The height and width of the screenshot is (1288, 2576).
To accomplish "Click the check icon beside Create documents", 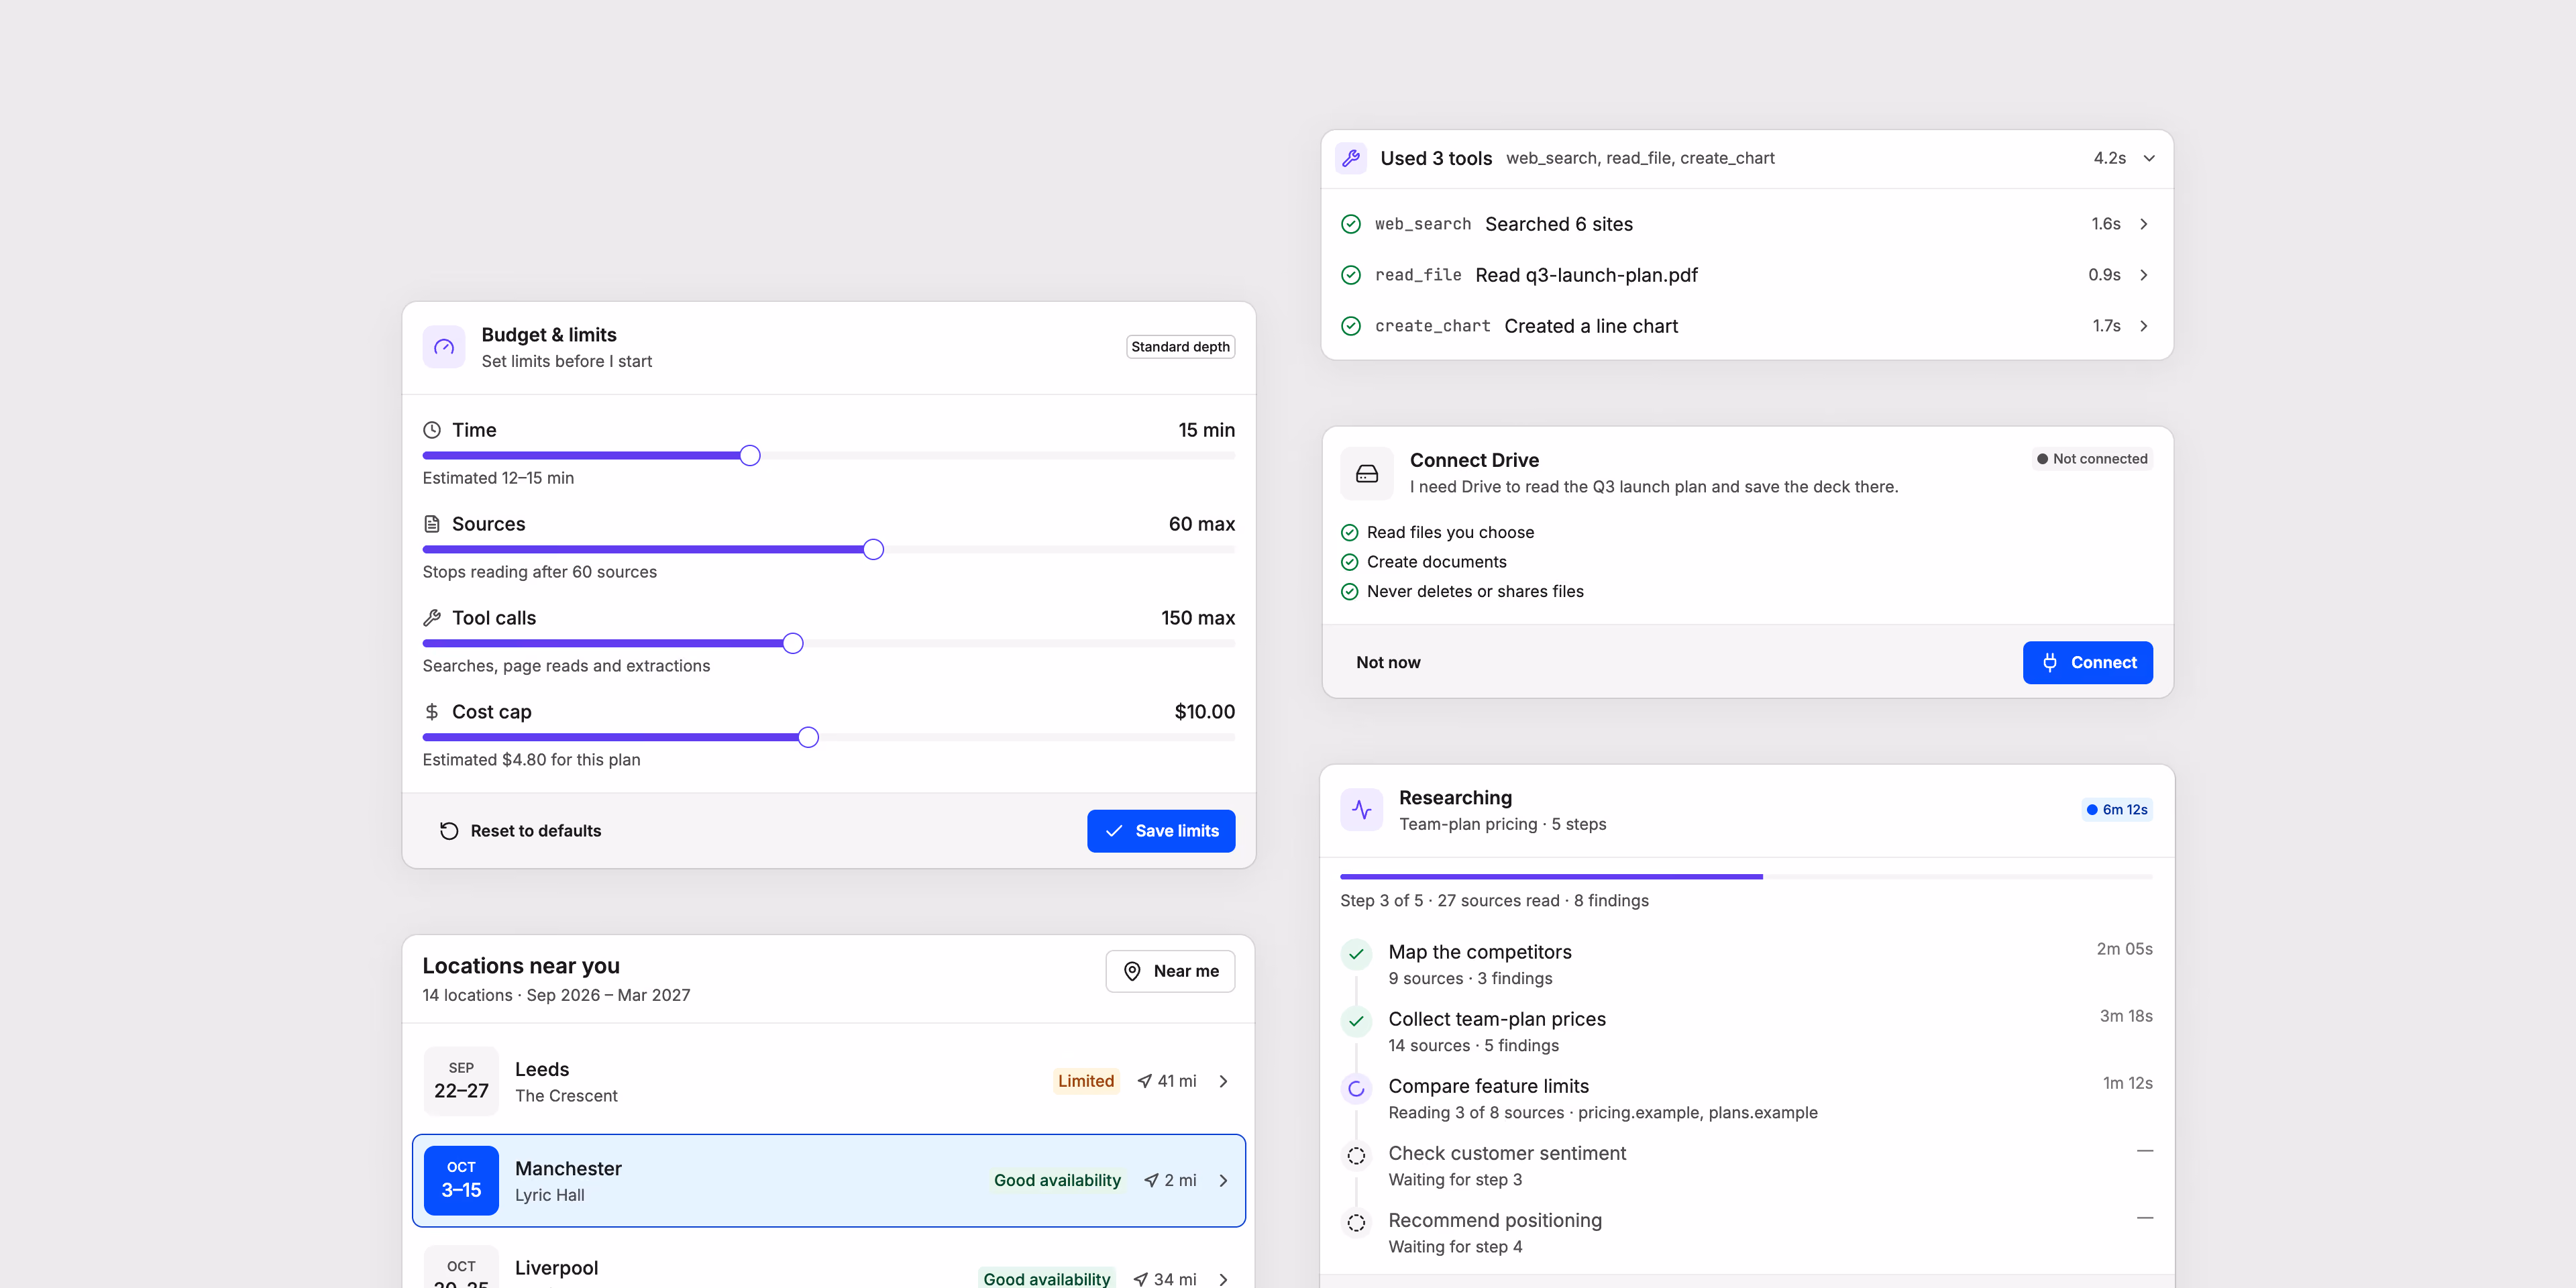I will pyautogui.click(x=1350, y=562).
